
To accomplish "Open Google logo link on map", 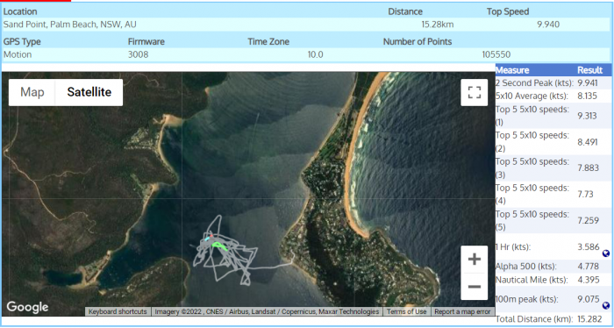I will (x=27, y=307).
